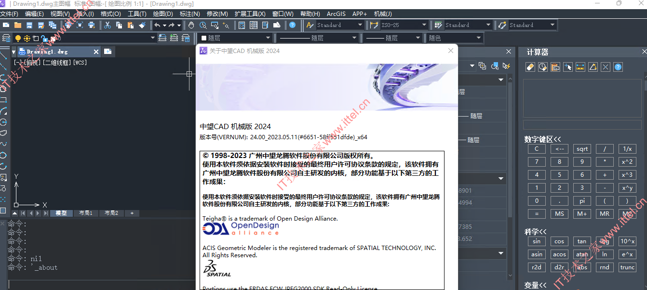Click the Undo arrow icon
Image resolution: width=647 pixels, height=290 pixels.
coord(157,25)
